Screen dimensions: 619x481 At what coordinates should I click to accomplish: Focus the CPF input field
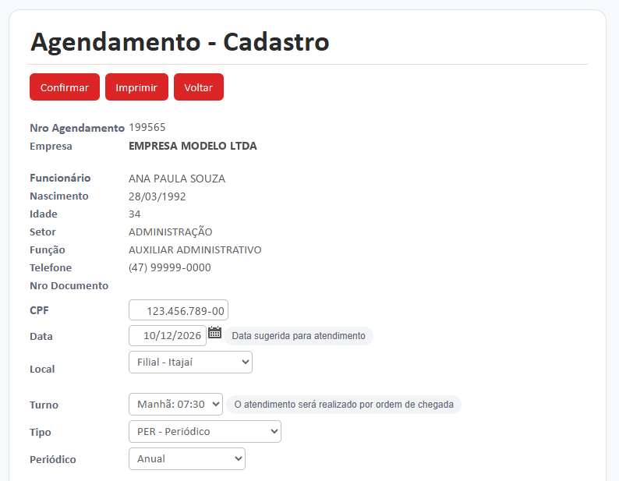[x=179, y=310]
